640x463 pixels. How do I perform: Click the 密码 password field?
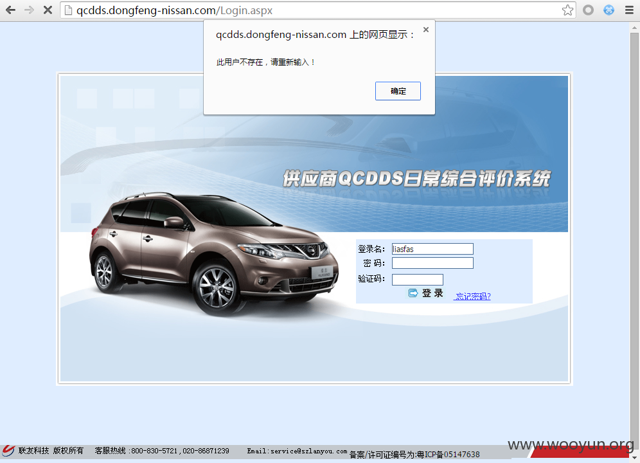point(432,263)
